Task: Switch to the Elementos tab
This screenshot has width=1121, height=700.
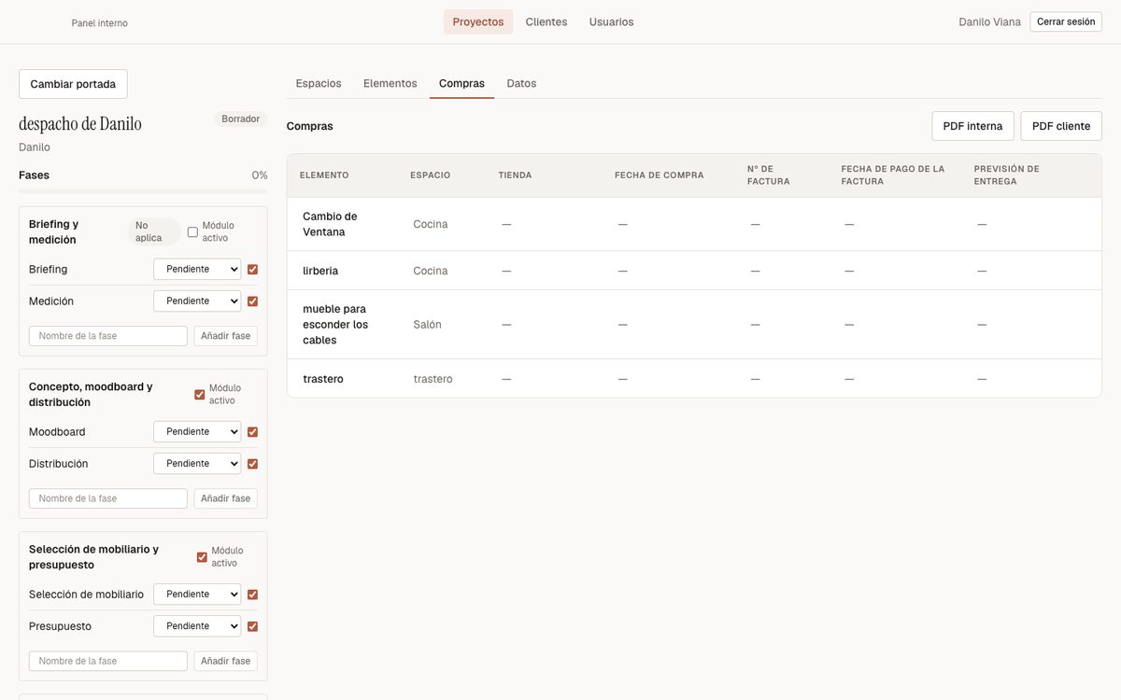Action: pyautogui.click(x=390, y=83)
